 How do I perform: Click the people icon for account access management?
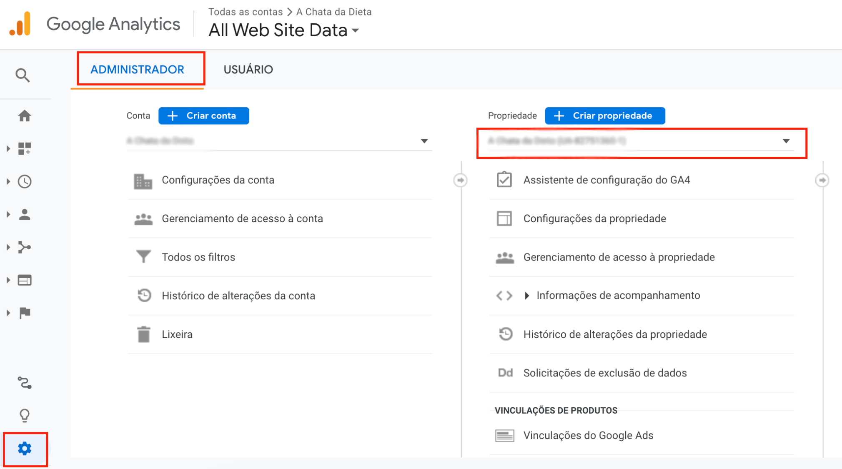[x=143, y=219]
